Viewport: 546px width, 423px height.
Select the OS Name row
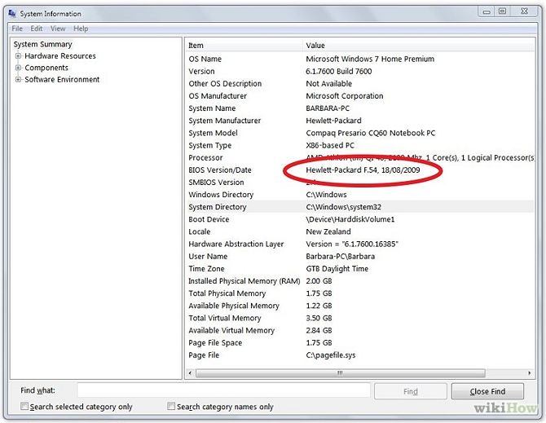(360, 59)
